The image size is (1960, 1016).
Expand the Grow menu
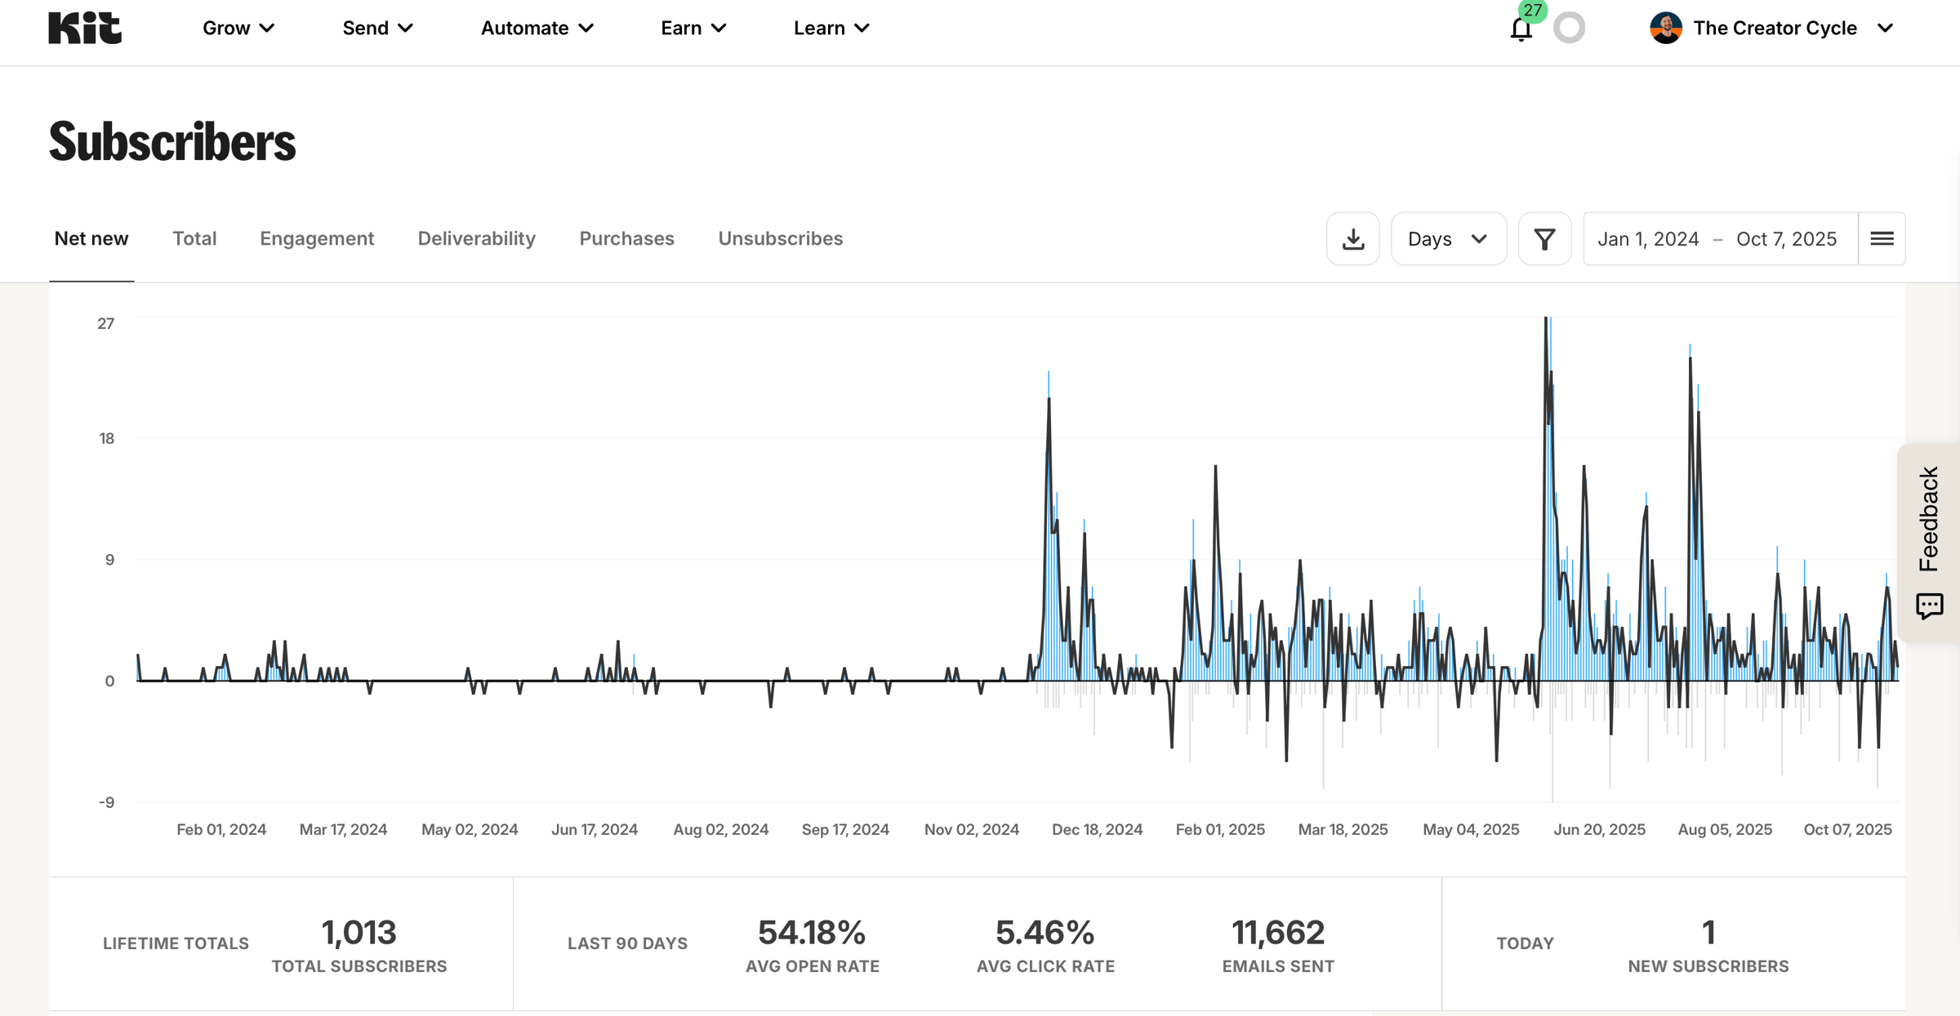click(238, 28)
